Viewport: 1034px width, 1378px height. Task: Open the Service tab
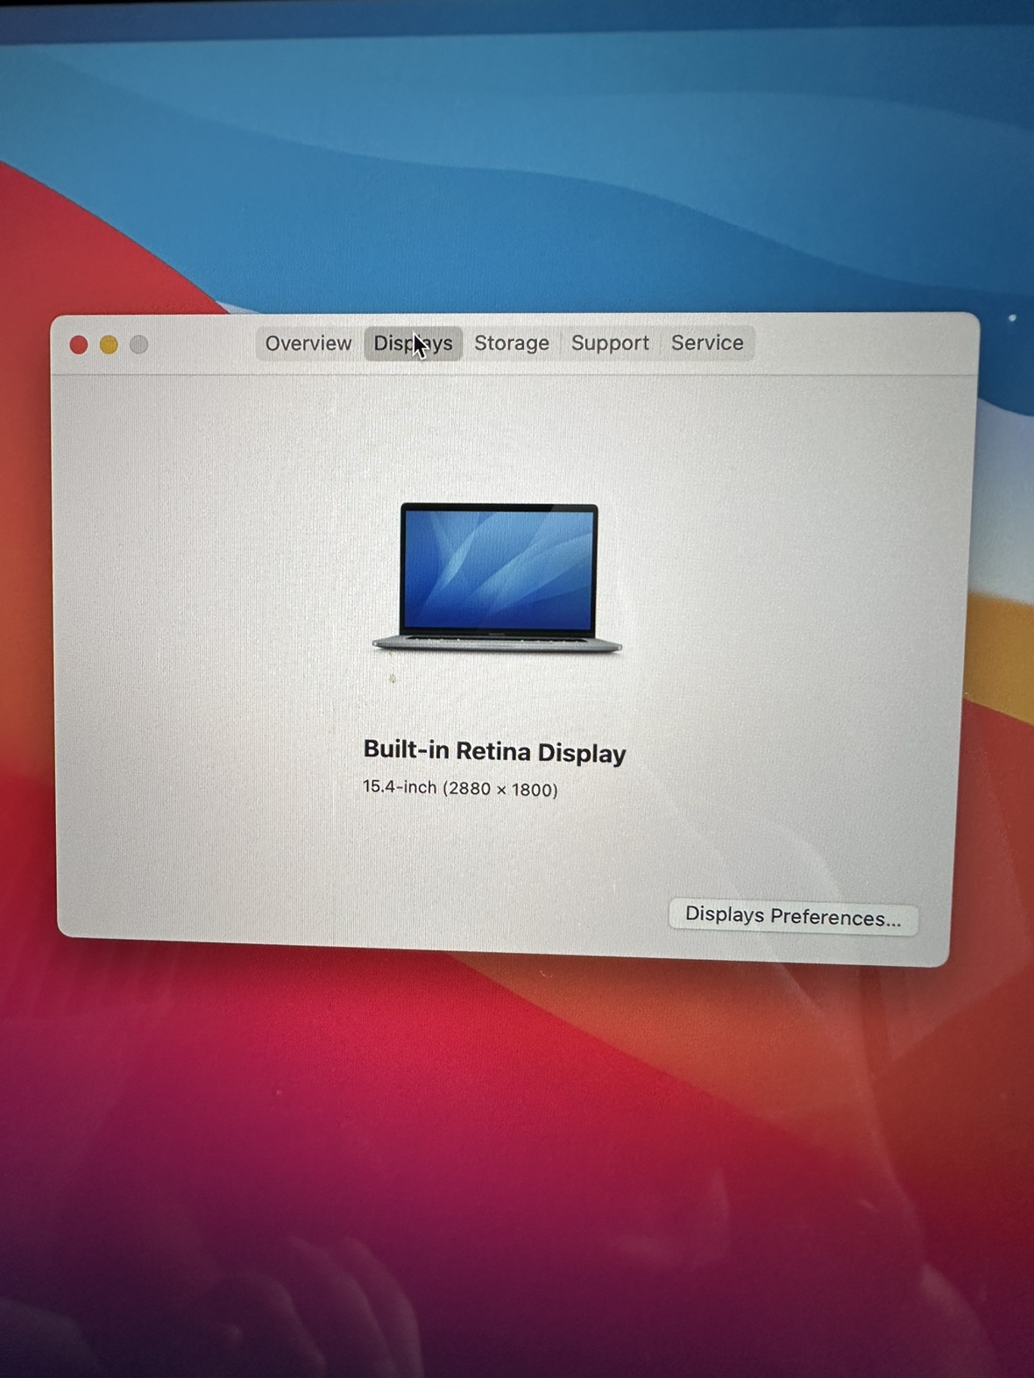pyautogui.click(x=707, y=343)
